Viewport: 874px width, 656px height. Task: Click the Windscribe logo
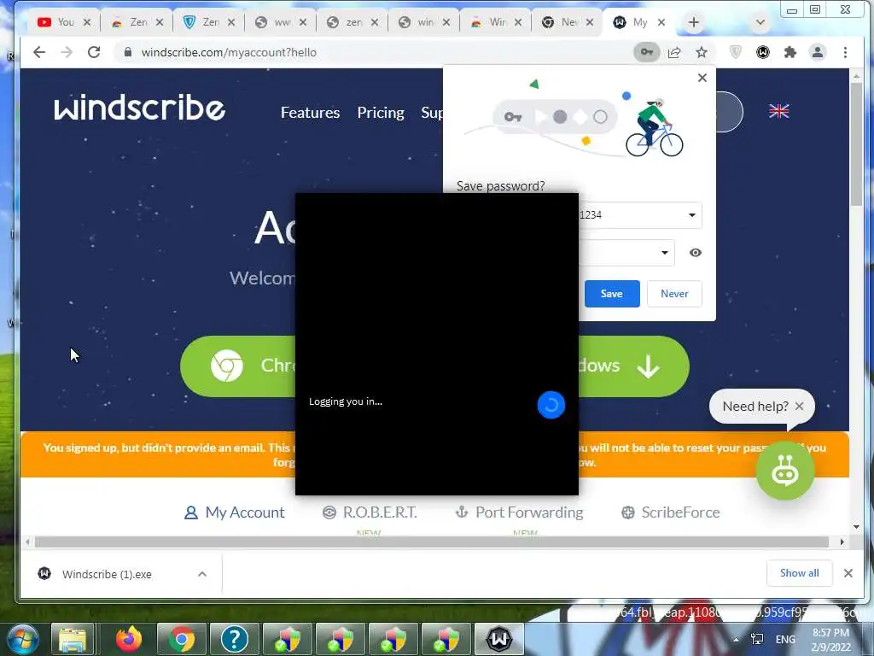pos(139,107)
